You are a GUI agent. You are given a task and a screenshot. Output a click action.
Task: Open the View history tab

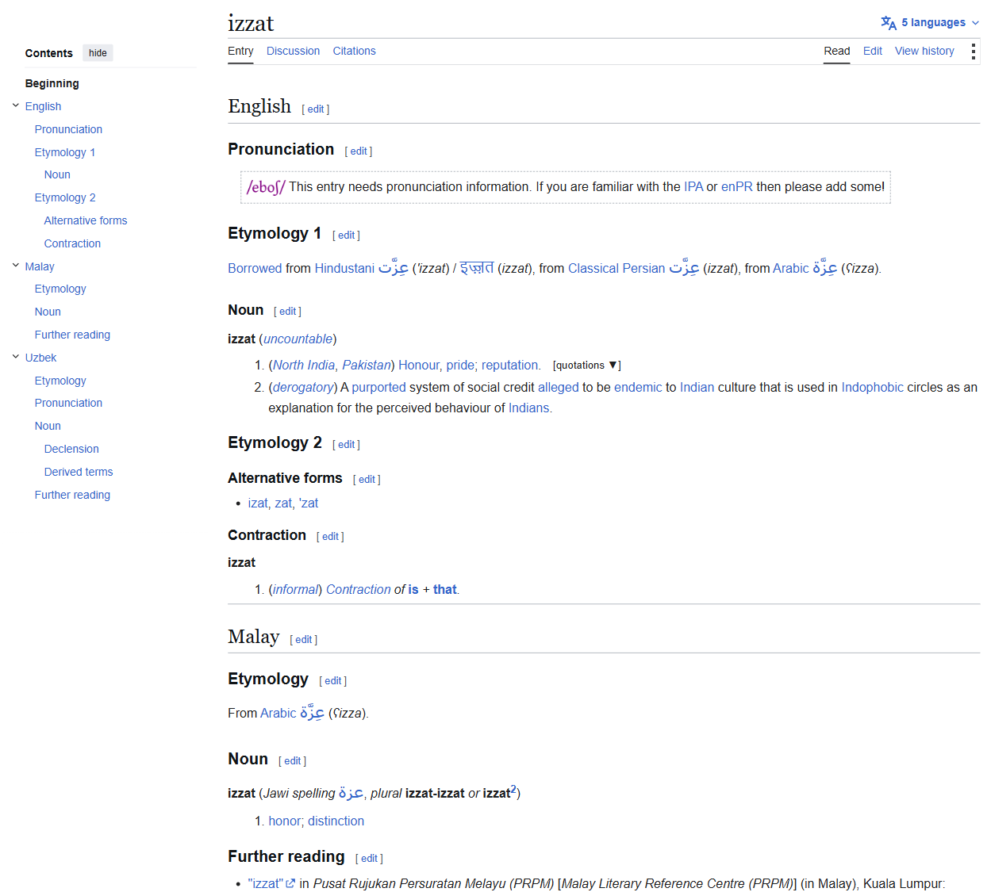[924, 51]
